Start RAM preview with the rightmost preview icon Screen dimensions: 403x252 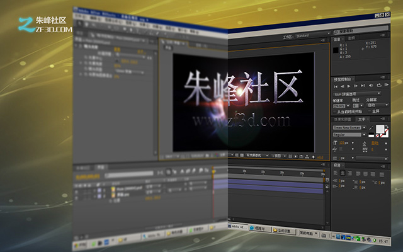point(386,84)
